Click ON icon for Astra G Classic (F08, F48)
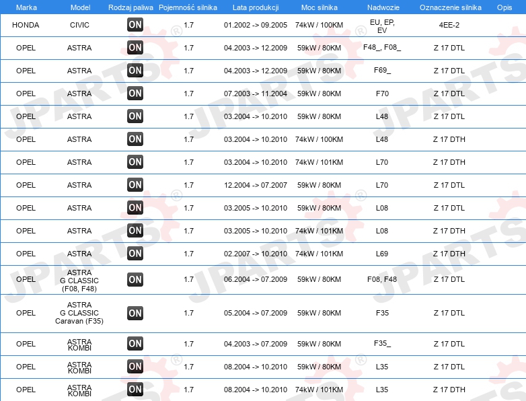The image size is (526, 401). [x=135, y=279]
